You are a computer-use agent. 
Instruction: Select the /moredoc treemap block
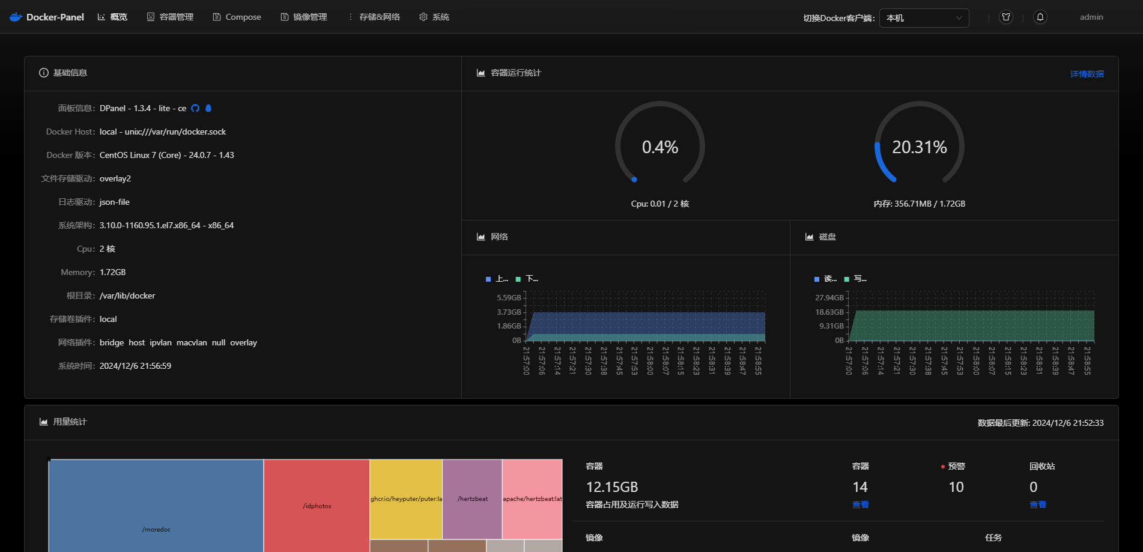click(x=156, y=506)
